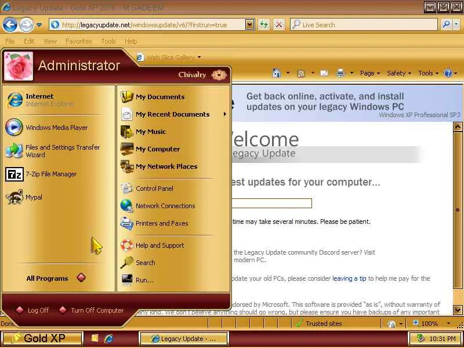Screen dimensions: 464x348
Task: Follow the "leaving a tip" link
Action: pyautogui.click(x=349, y=278)
